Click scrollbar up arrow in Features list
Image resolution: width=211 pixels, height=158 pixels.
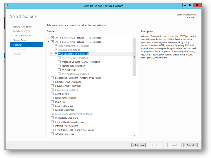pos(134,36)
